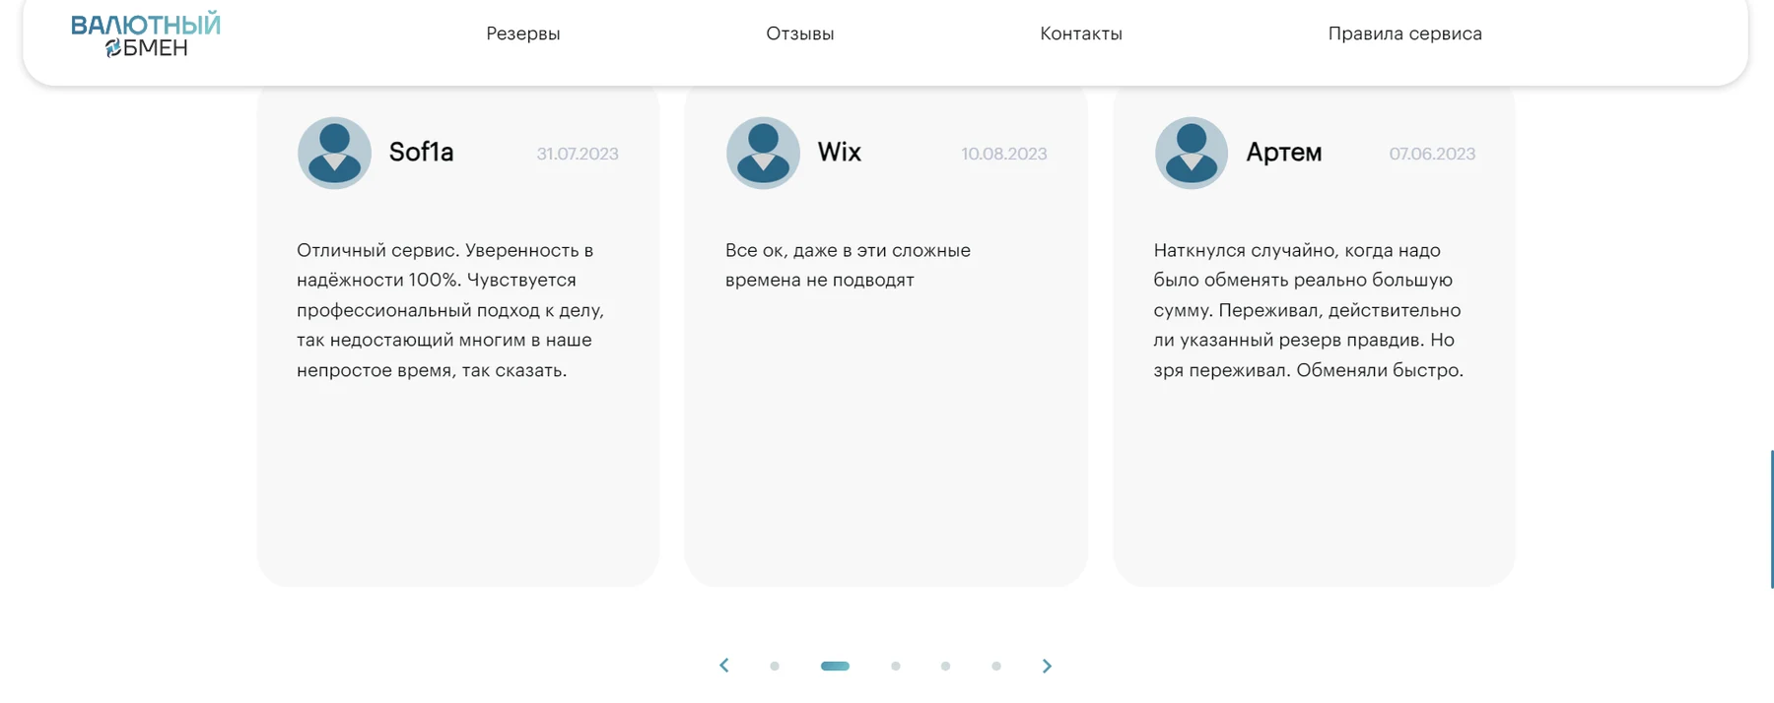Click Артем's user avatar icon
The height and width of the screenshot is (703, 1774).
pyautogui.click(x=1192, y=153)
